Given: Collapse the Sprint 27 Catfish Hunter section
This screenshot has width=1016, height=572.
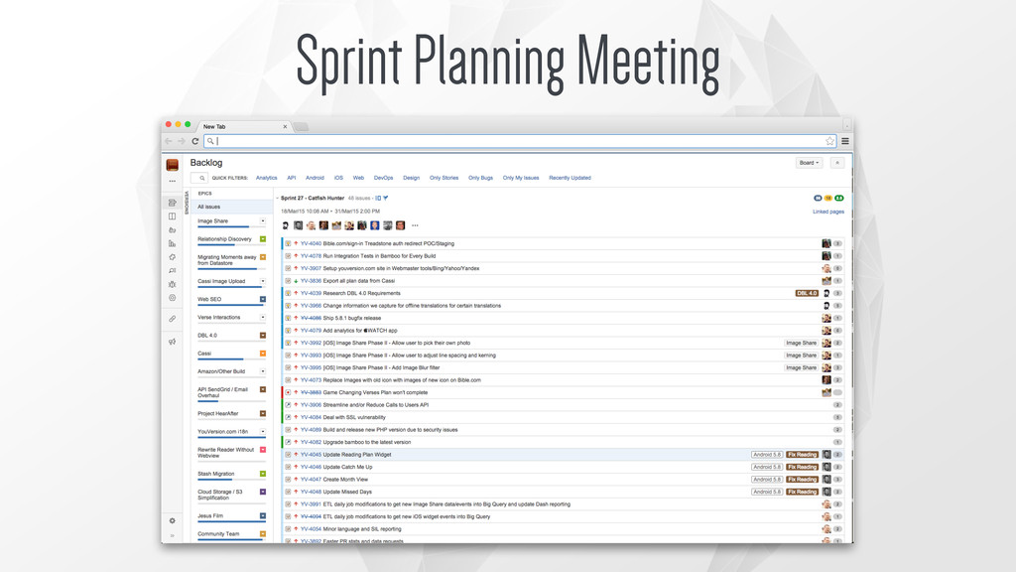Looking at the screenshot, I should pos(278,199).
